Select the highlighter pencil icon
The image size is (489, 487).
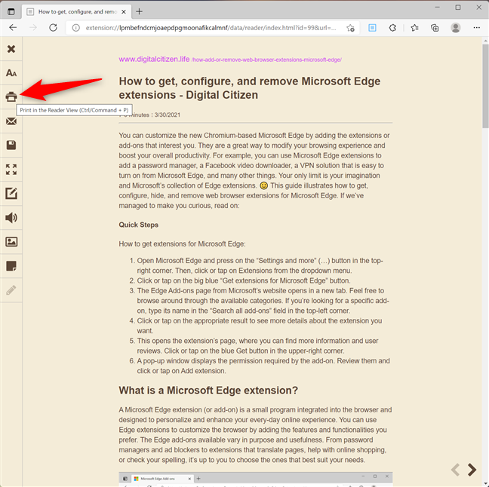pos(11,290)
